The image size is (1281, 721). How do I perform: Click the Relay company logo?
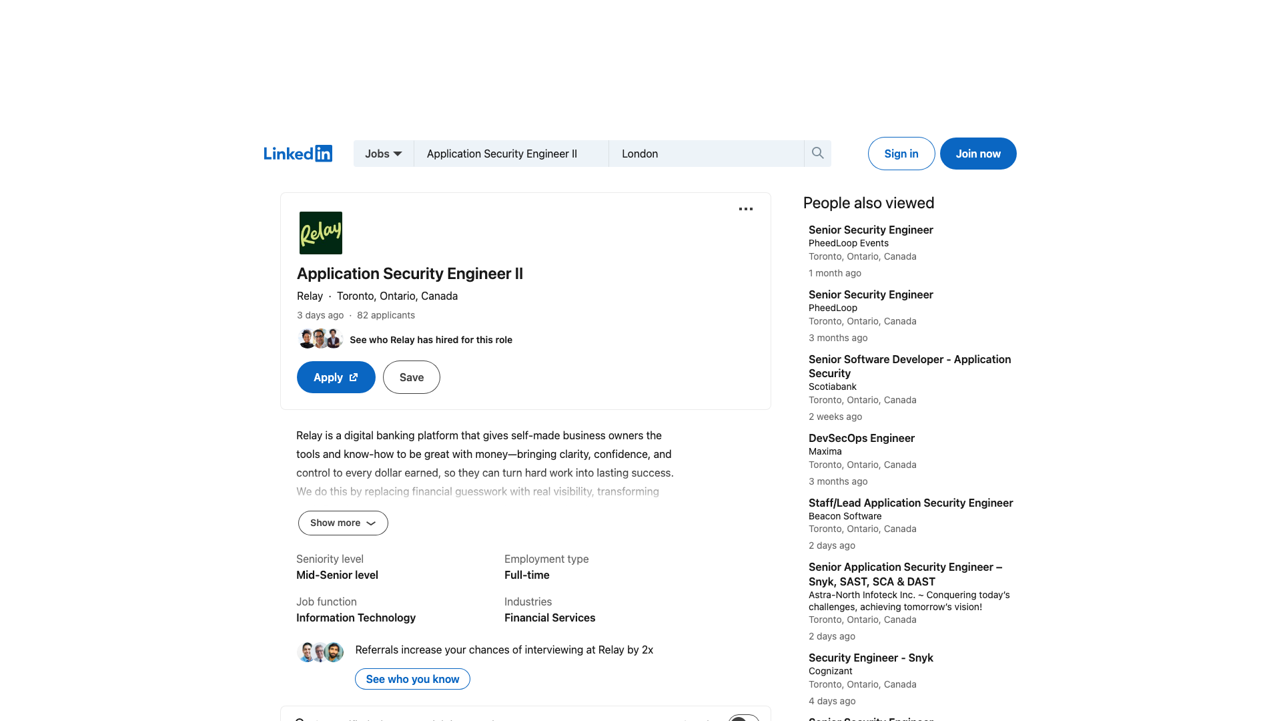(321, 233)
